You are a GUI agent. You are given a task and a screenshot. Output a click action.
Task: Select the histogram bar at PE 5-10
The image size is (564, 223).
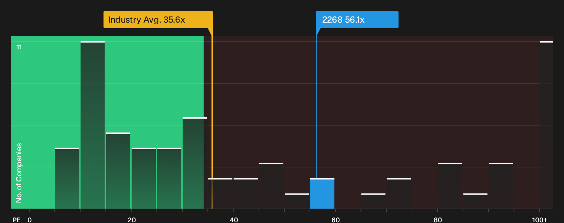(67, 178)
